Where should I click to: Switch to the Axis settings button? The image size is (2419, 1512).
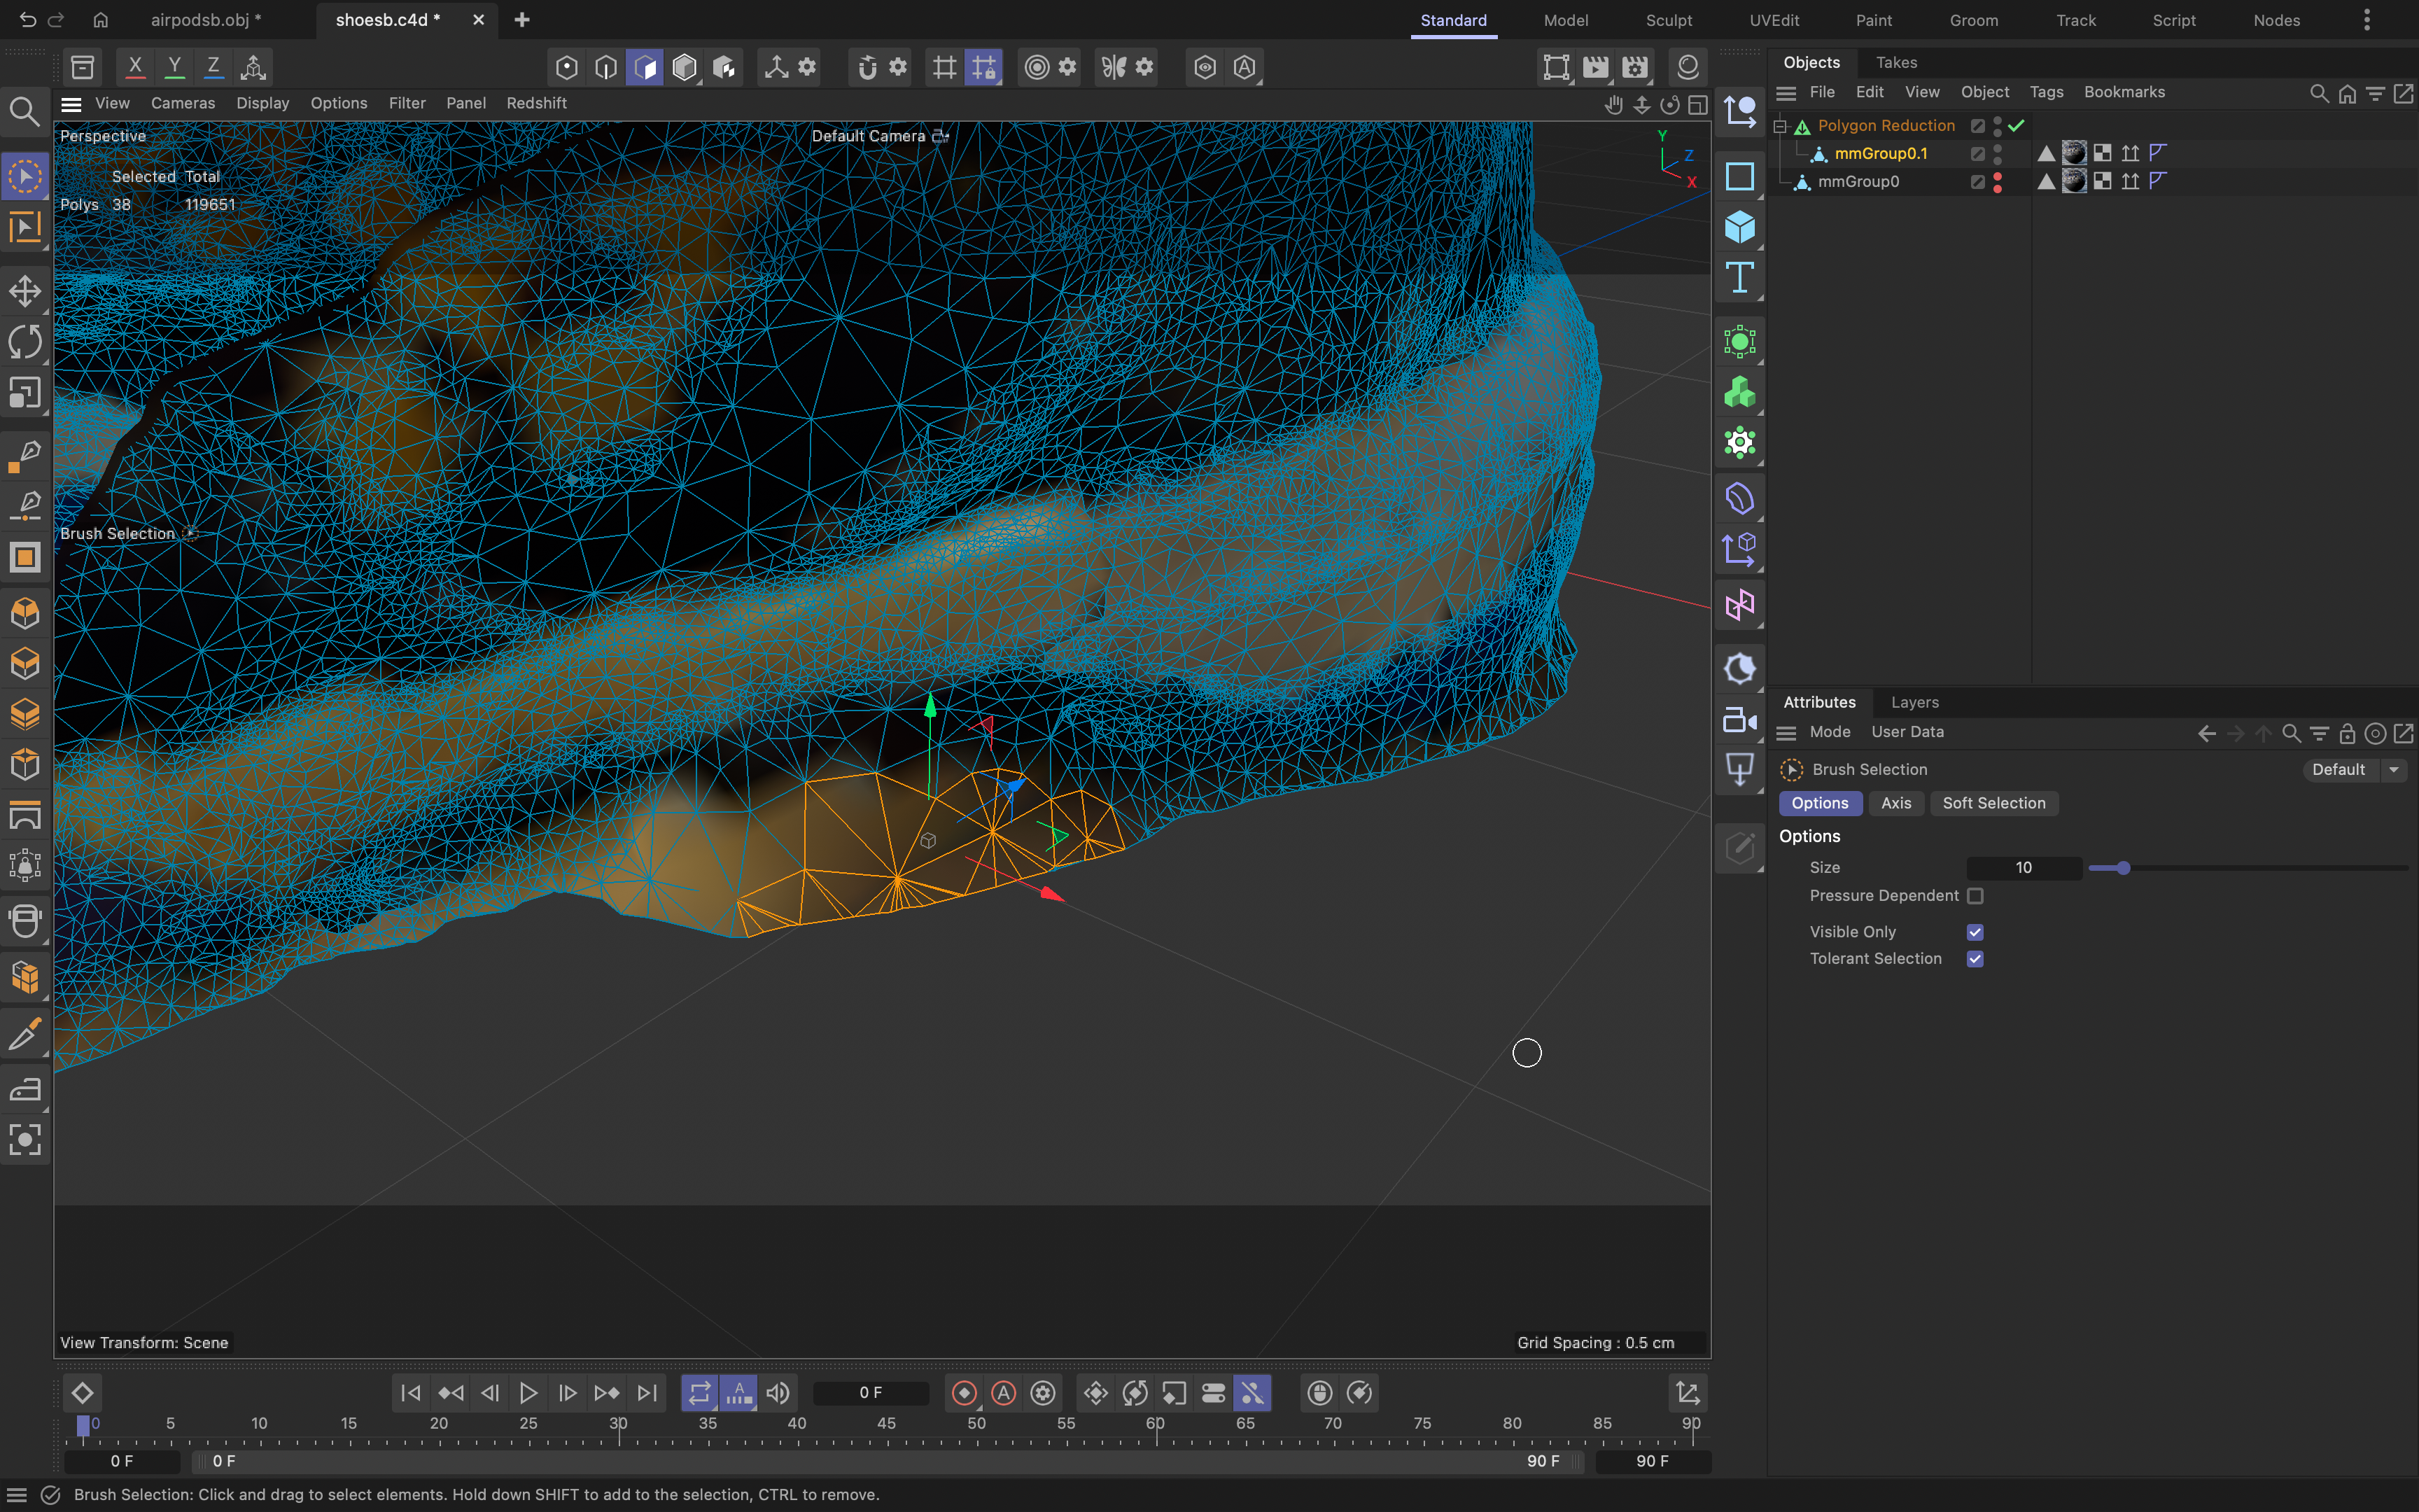click(1895, 803)
